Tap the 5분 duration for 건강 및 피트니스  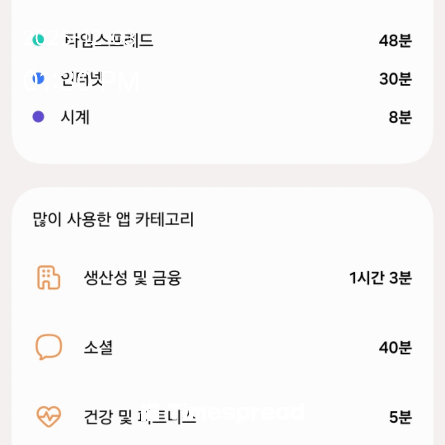pyautogui.click(x=400, y=417)
